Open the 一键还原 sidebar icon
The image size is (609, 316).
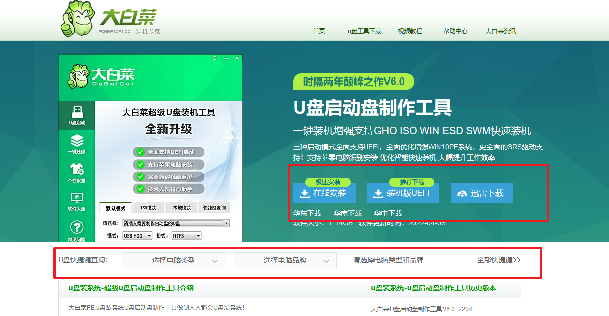[76, 144]
